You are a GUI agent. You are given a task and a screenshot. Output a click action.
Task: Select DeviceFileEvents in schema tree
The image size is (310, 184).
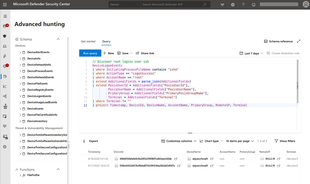37,84
